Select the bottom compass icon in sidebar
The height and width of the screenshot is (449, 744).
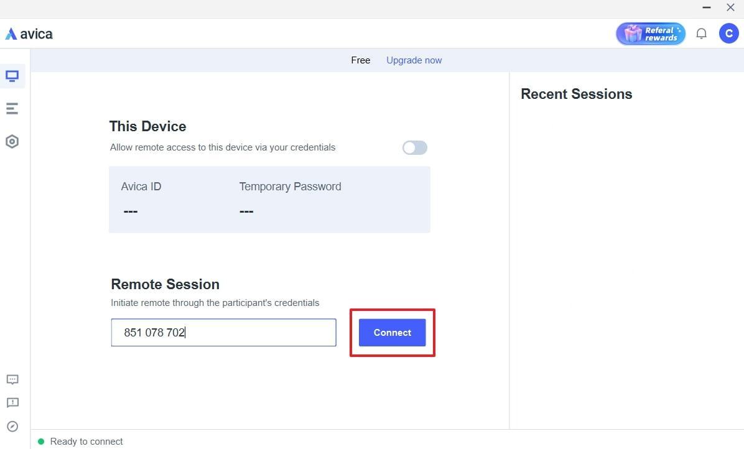pyautogui.click(x=12, y=426)
